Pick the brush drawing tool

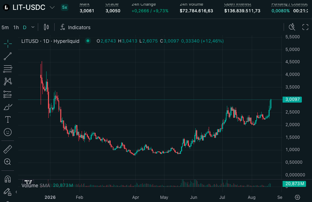(x=8, y=107)
